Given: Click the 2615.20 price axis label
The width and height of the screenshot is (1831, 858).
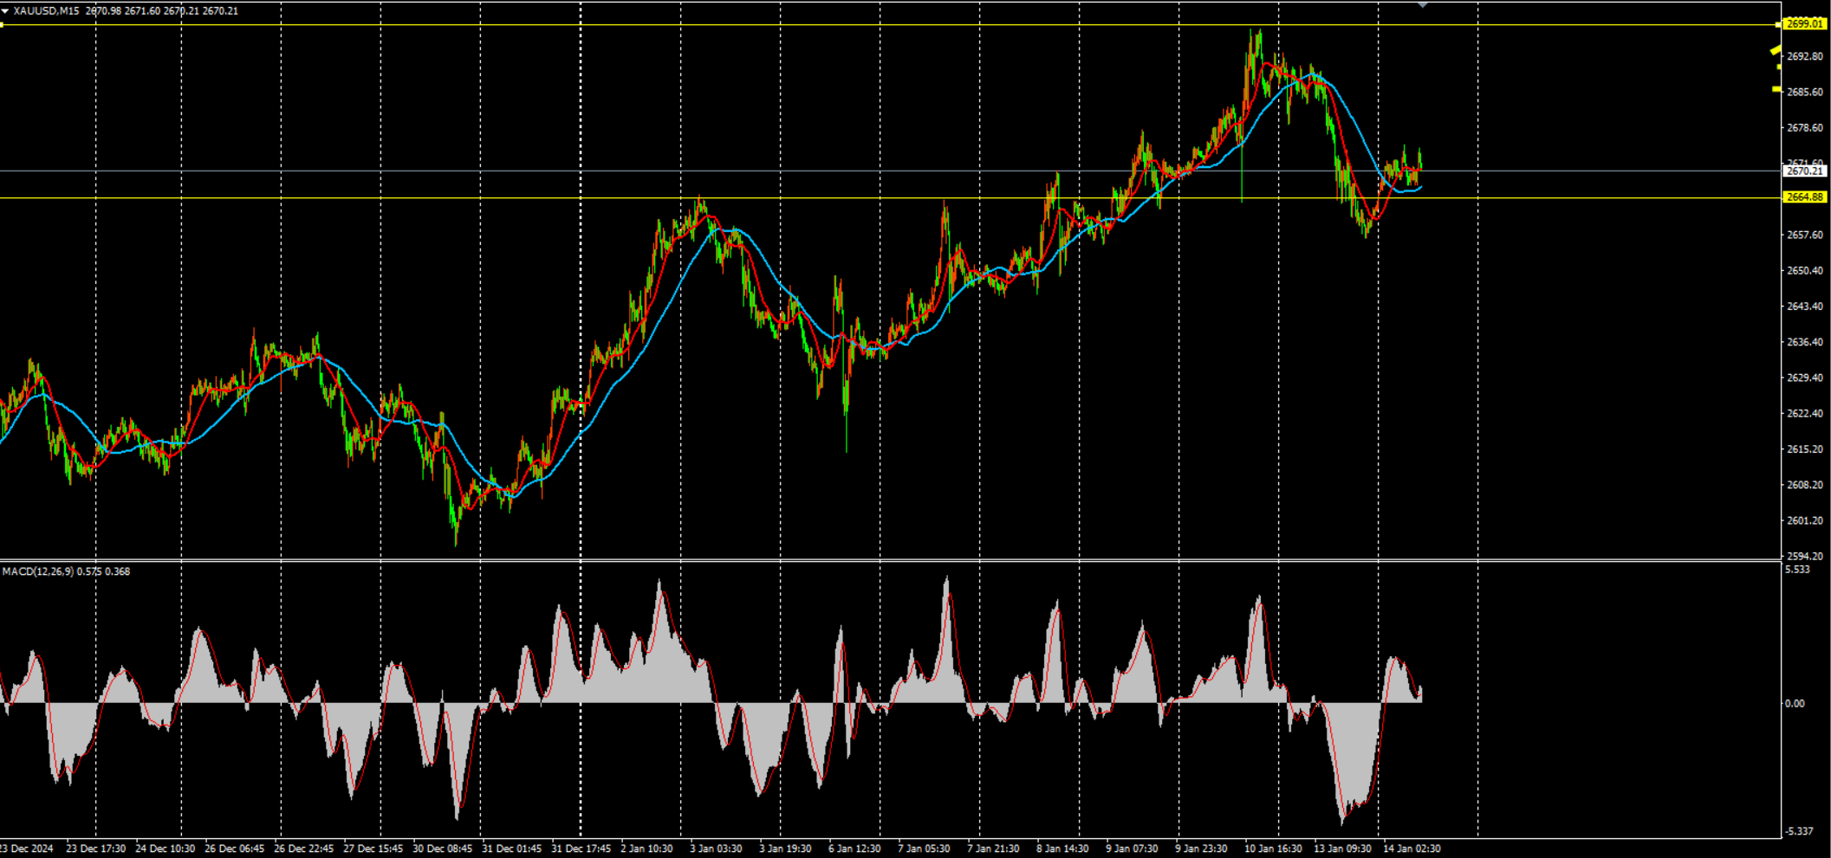Looking at the screenshot, I should point(1805,449).
